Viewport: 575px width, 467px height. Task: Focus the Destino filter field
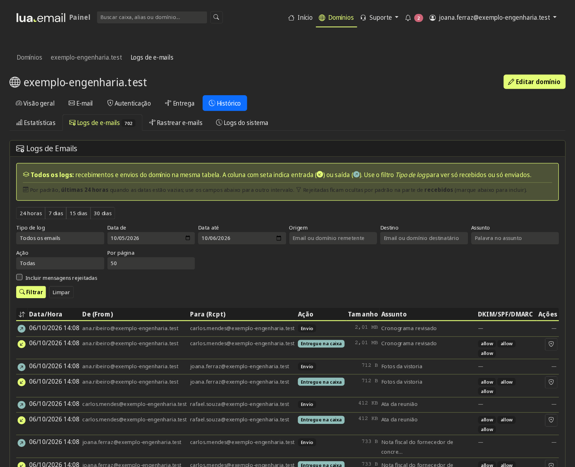[424, 238]
